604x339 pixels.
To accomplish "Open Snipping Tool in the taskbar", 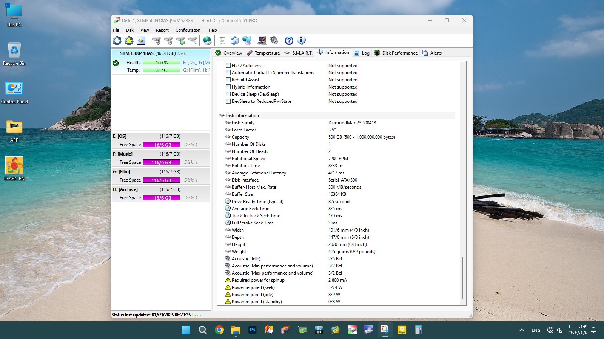I will [x=385, y=330].
